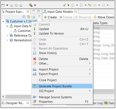Click the Create button with green plus
The height and width of the screenshot is (109, 116).
51,17
